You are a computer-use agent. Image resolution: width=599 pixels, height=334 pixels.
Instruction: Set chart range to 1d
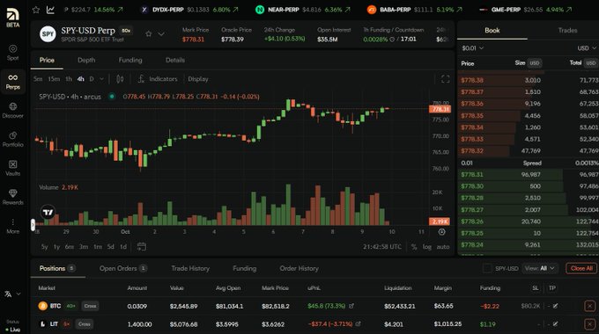(x=123, y=247)
